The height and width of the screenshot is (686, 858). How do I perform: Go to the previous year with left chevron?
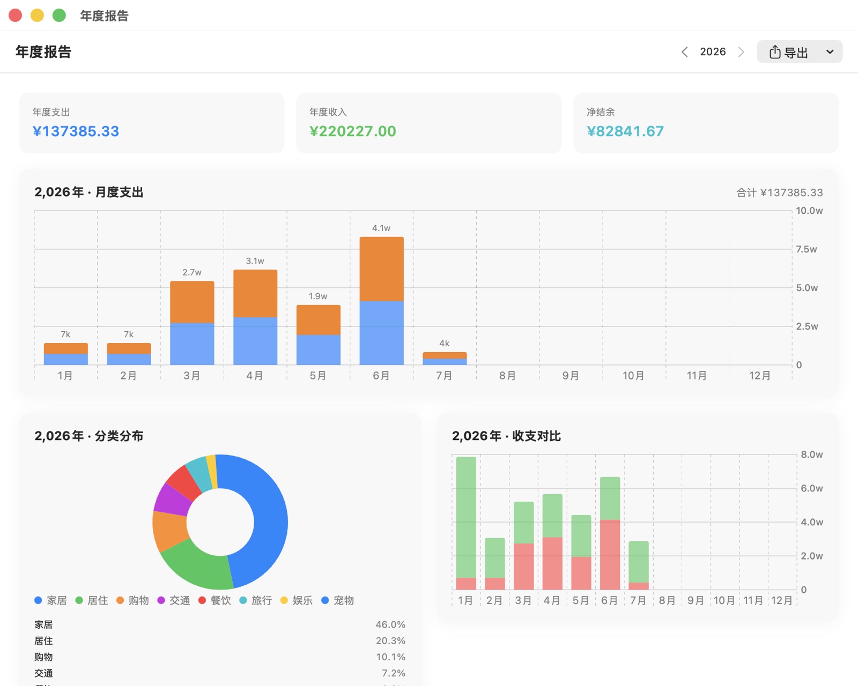click(x=685, y=52)
